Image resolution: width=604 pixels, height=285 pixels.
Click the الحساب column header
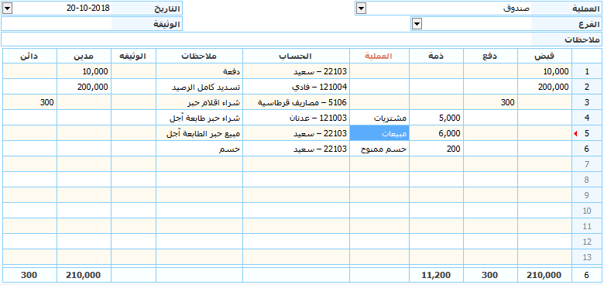point(297,57)
